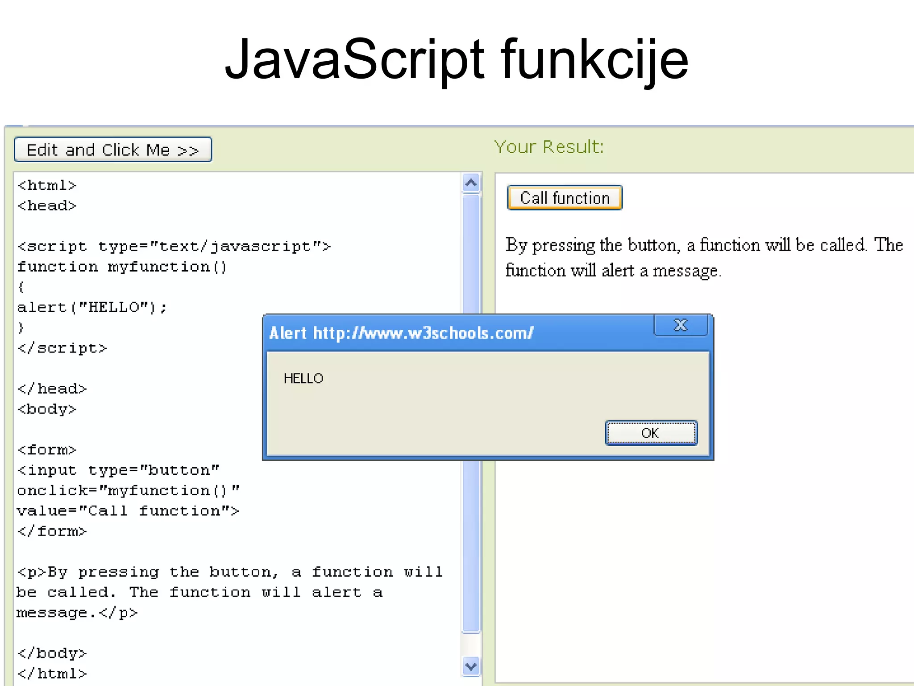Image resolution: width=914 pixels, height=686 pixels.
Task: Click the onclick="myfunction()" line
Action: (x=129, y=490)
